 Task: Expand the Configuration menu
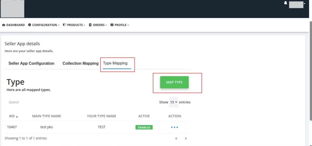pos(44,25)
